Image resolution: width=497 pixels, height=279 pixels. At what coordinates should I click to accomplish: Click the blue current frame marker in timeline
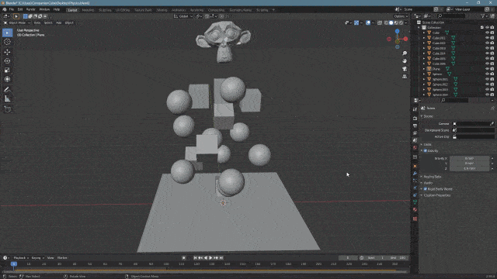(14, 263)
